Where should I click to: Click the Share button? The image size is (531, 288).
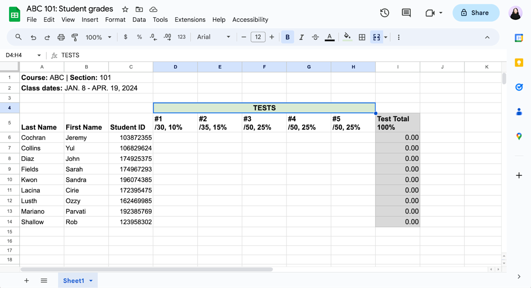476,13
